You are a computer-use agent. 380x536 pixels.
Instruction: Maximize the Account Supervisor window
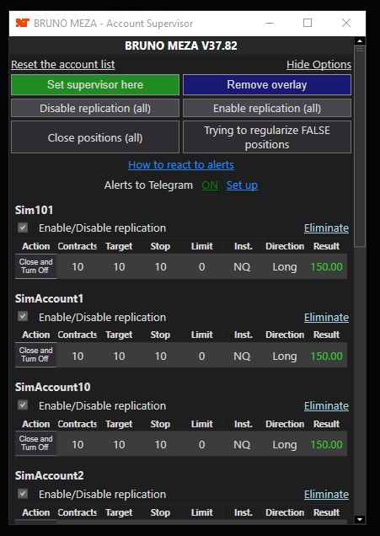pyautogui.click(x=308, y=23)
